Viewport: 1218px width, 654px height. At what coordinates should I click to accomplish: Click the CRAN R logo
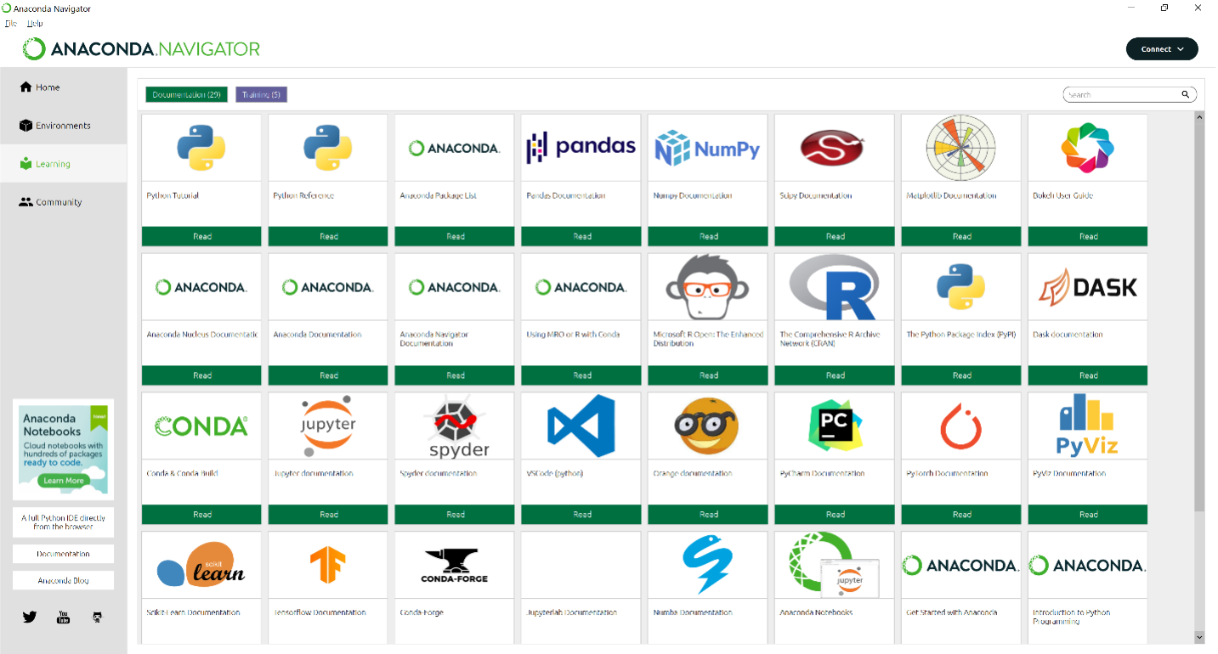[835, 287]
